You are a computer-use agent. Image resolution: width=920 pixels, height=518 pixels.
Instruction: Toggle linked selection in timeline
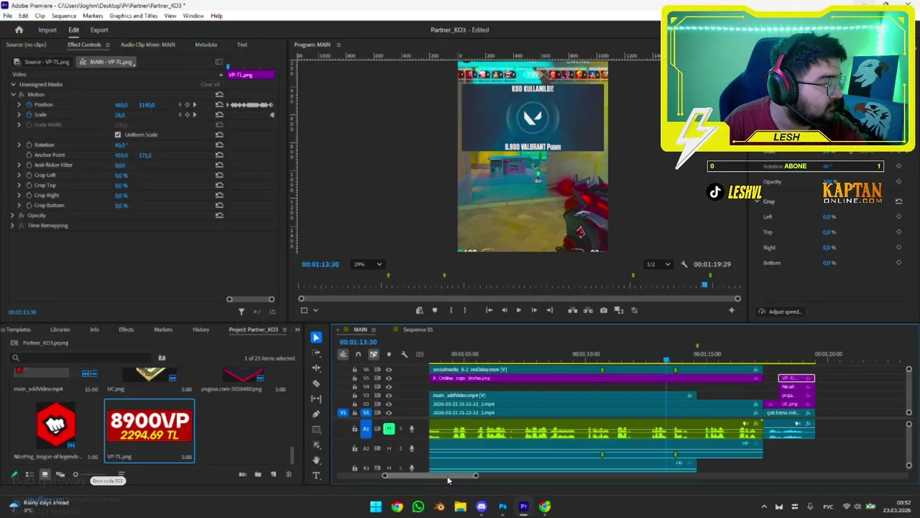pyautogui.click(x=373, y=354)
